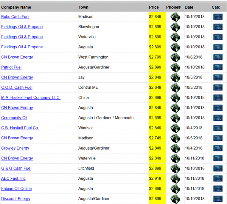Open the Bobs Cash Fuel link

pos(15,17)
